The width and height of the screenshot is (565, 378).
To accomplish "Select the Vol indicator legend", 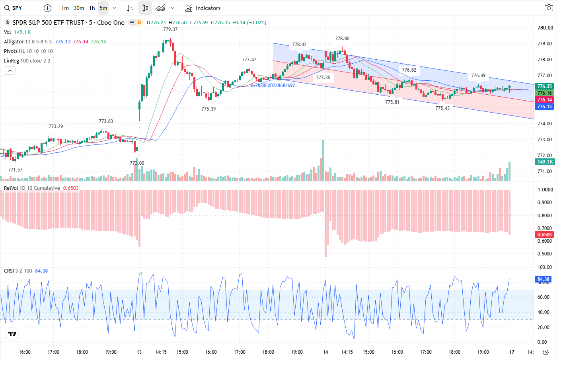I will [x=8, y=32].
